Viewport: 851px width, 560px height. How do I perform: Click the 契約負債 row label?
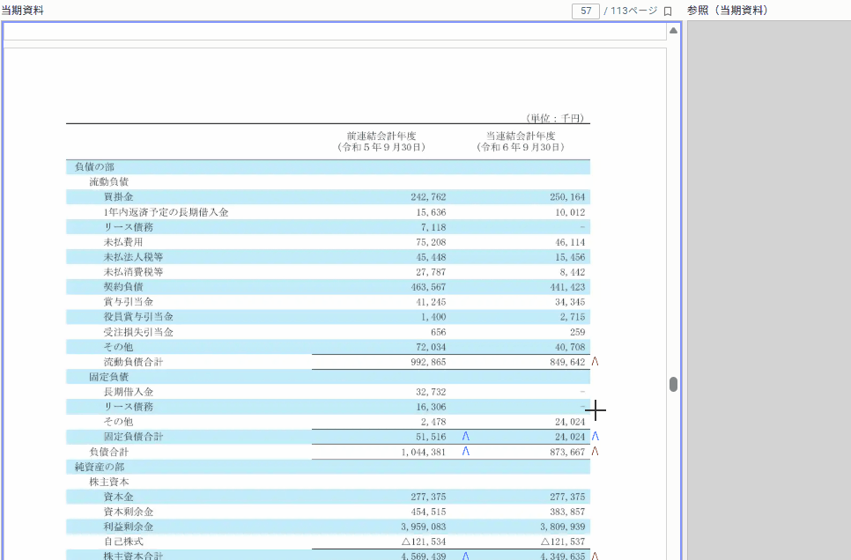click(123, 287)
